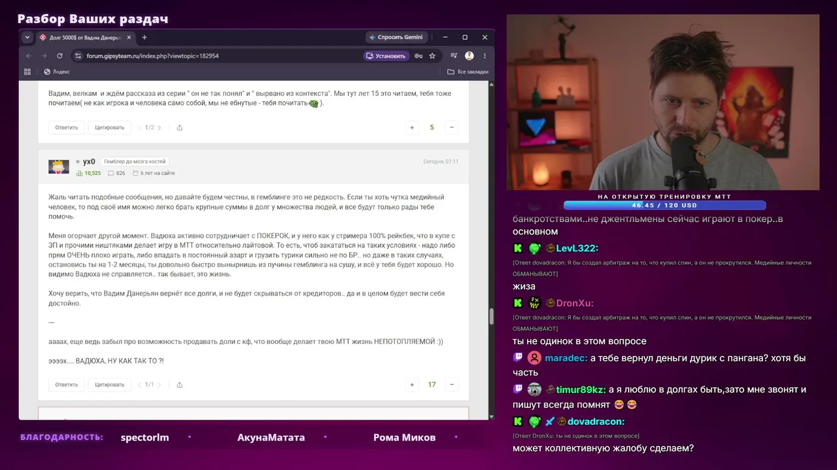Click "Ответить" under the yx0 post
The height and width of the screenshot is (470, 837).
tap(66, 384)
